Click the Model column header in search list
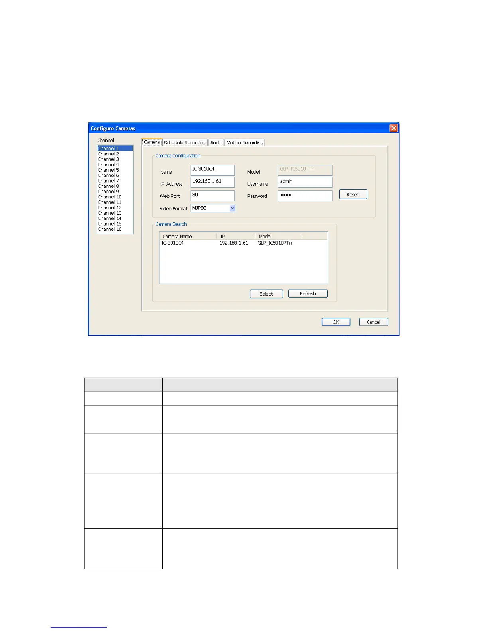The width and height of the screenshot is (488, 631). pos(278,236)
